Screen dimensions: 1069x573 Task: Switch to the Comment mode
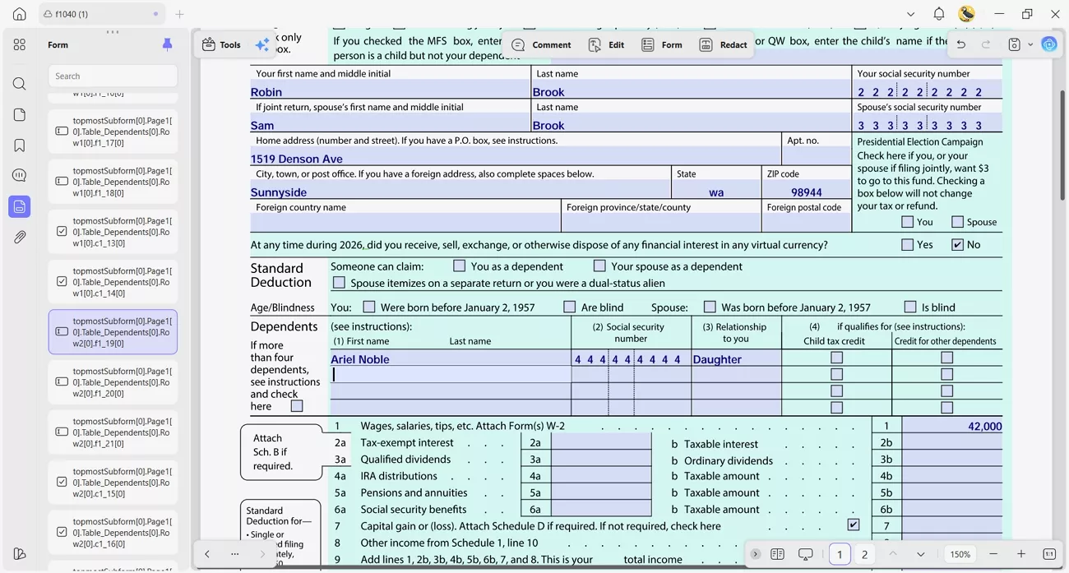click(x=541, y=45)
